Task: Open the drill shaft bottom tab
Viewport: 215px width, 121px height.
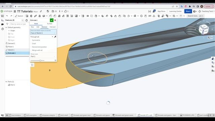Action: click(63, 115)
